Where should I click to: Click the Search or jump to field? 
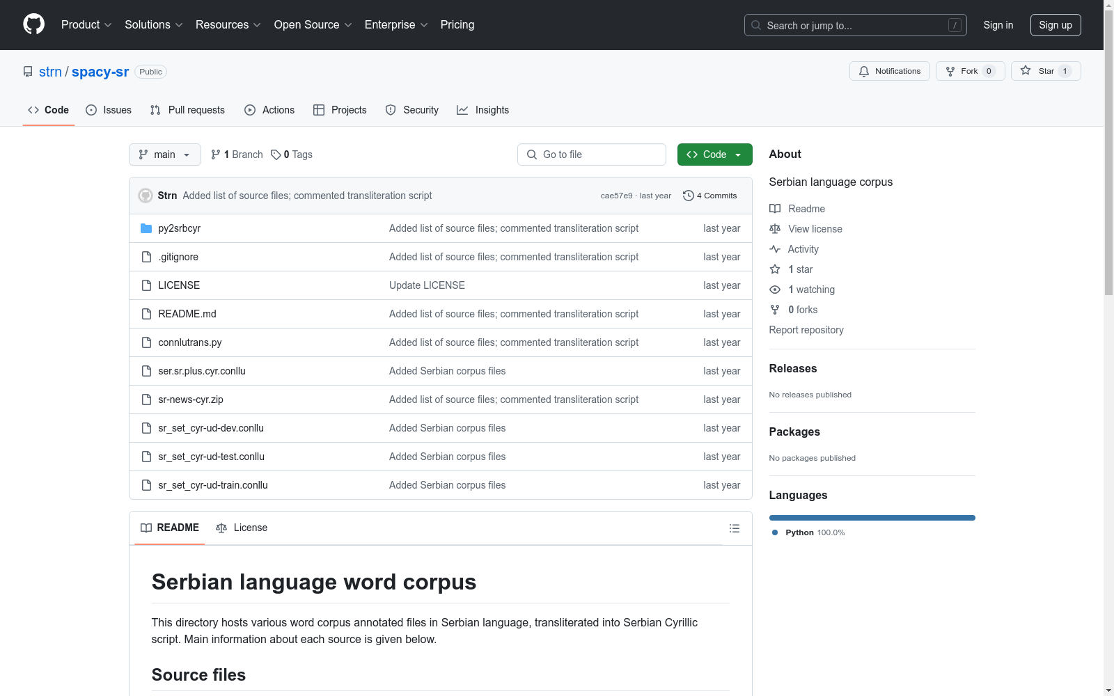[x=856, y=25]
